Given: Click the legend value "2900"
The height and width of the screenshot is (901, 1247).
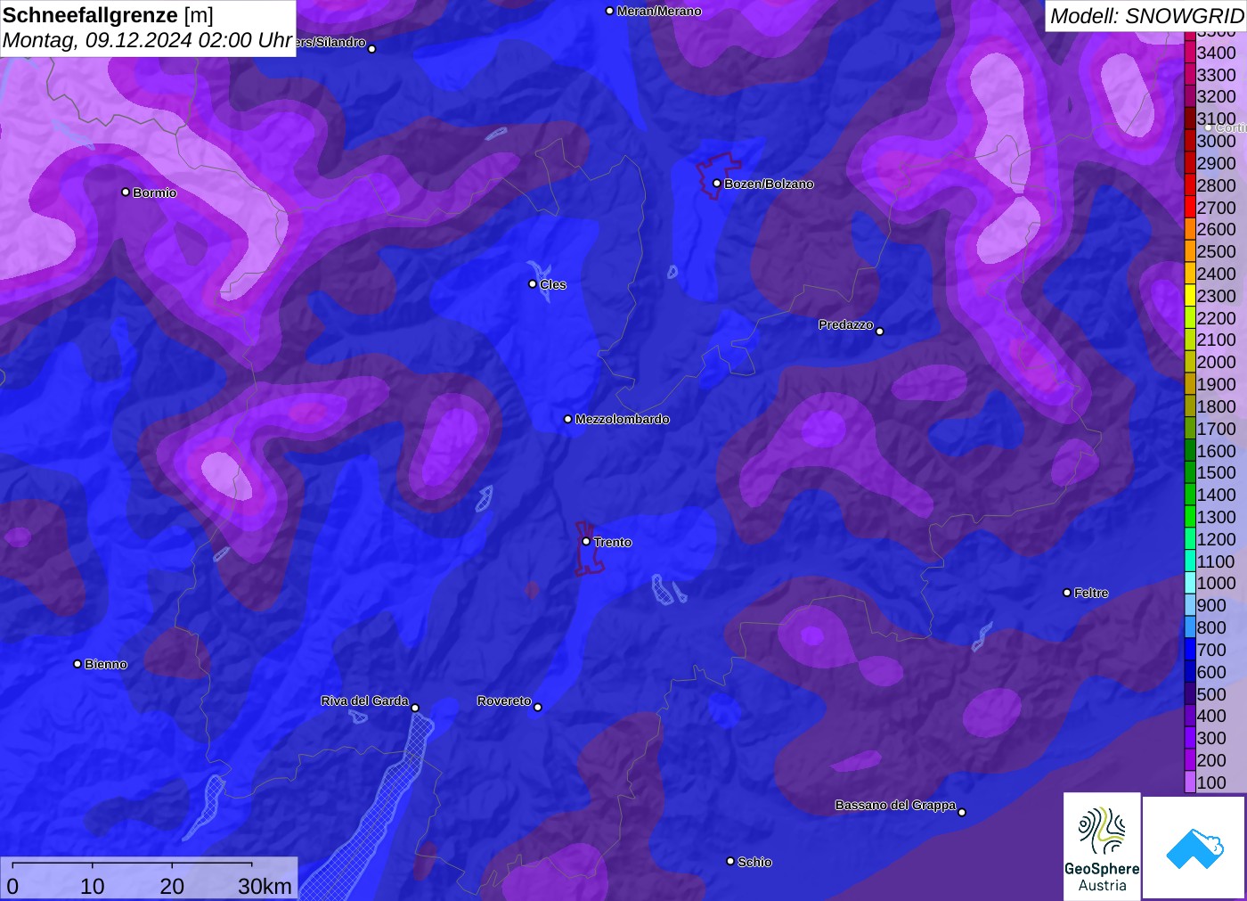Looking at the screenshot, I should tap(1217, 163).
